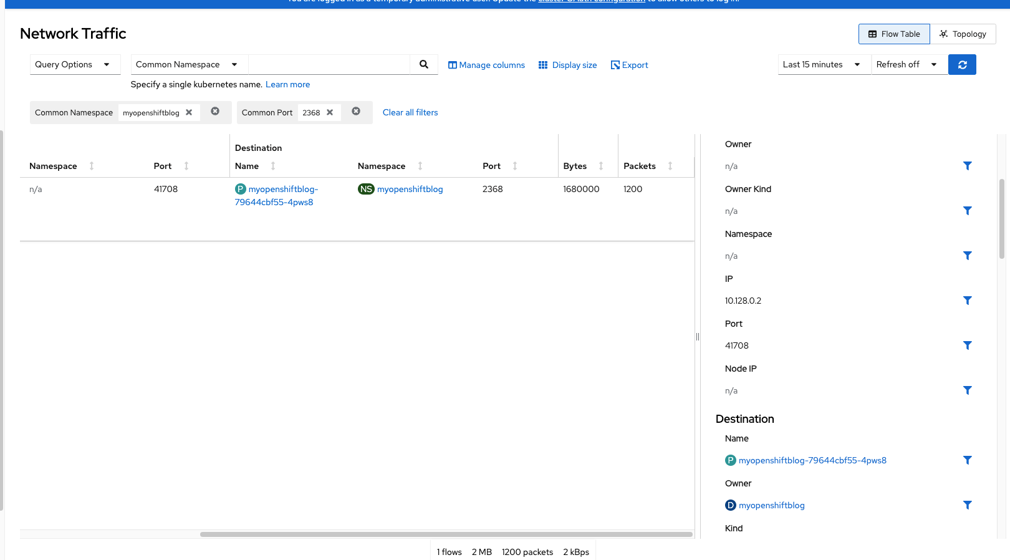Filter by source IP 10.128.0.2 funnel icon
1010x560 pixels.
click(967, 301)
